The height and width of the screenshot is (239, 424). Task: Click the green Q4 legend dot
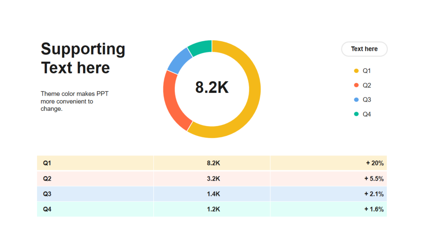click(356, 114)
